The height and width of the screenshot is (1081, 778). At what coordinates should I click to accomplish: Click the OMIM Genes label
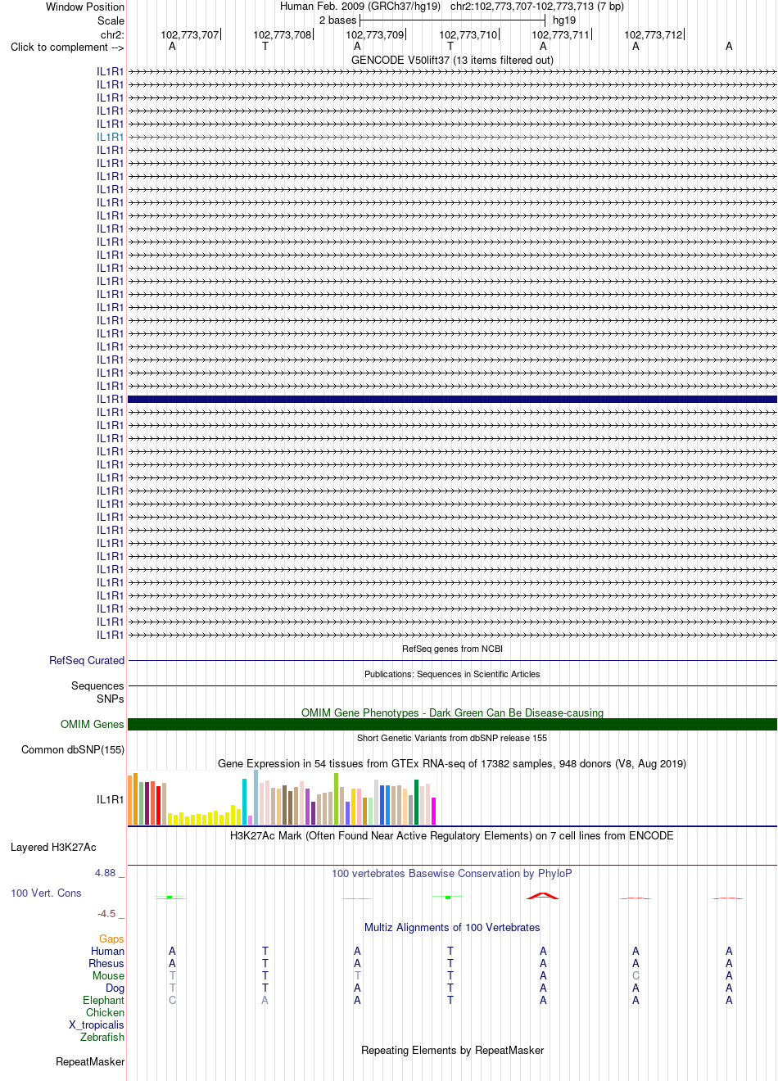(93, 724)
